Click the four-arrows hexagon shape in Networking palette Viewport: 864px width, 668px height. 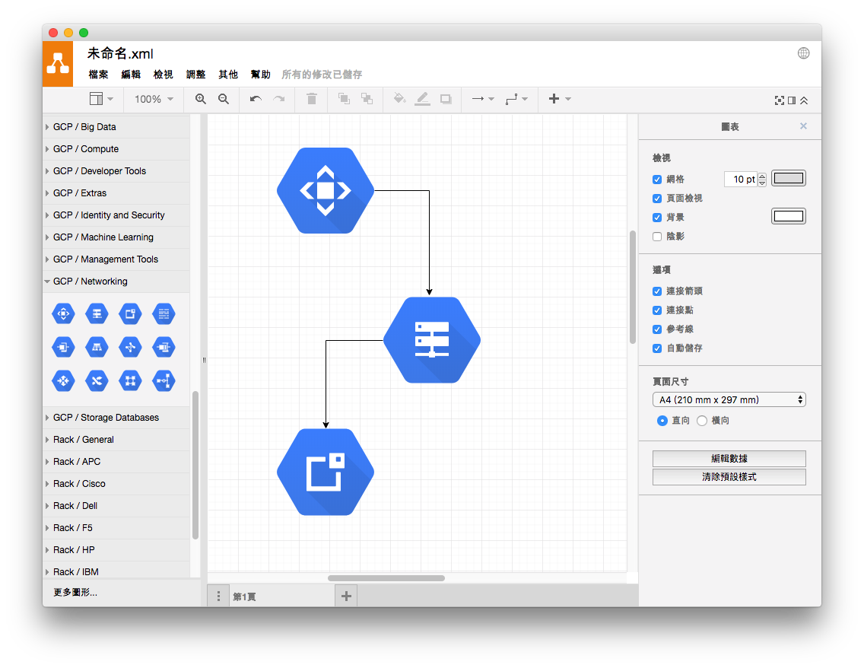[x=63, y=314]
